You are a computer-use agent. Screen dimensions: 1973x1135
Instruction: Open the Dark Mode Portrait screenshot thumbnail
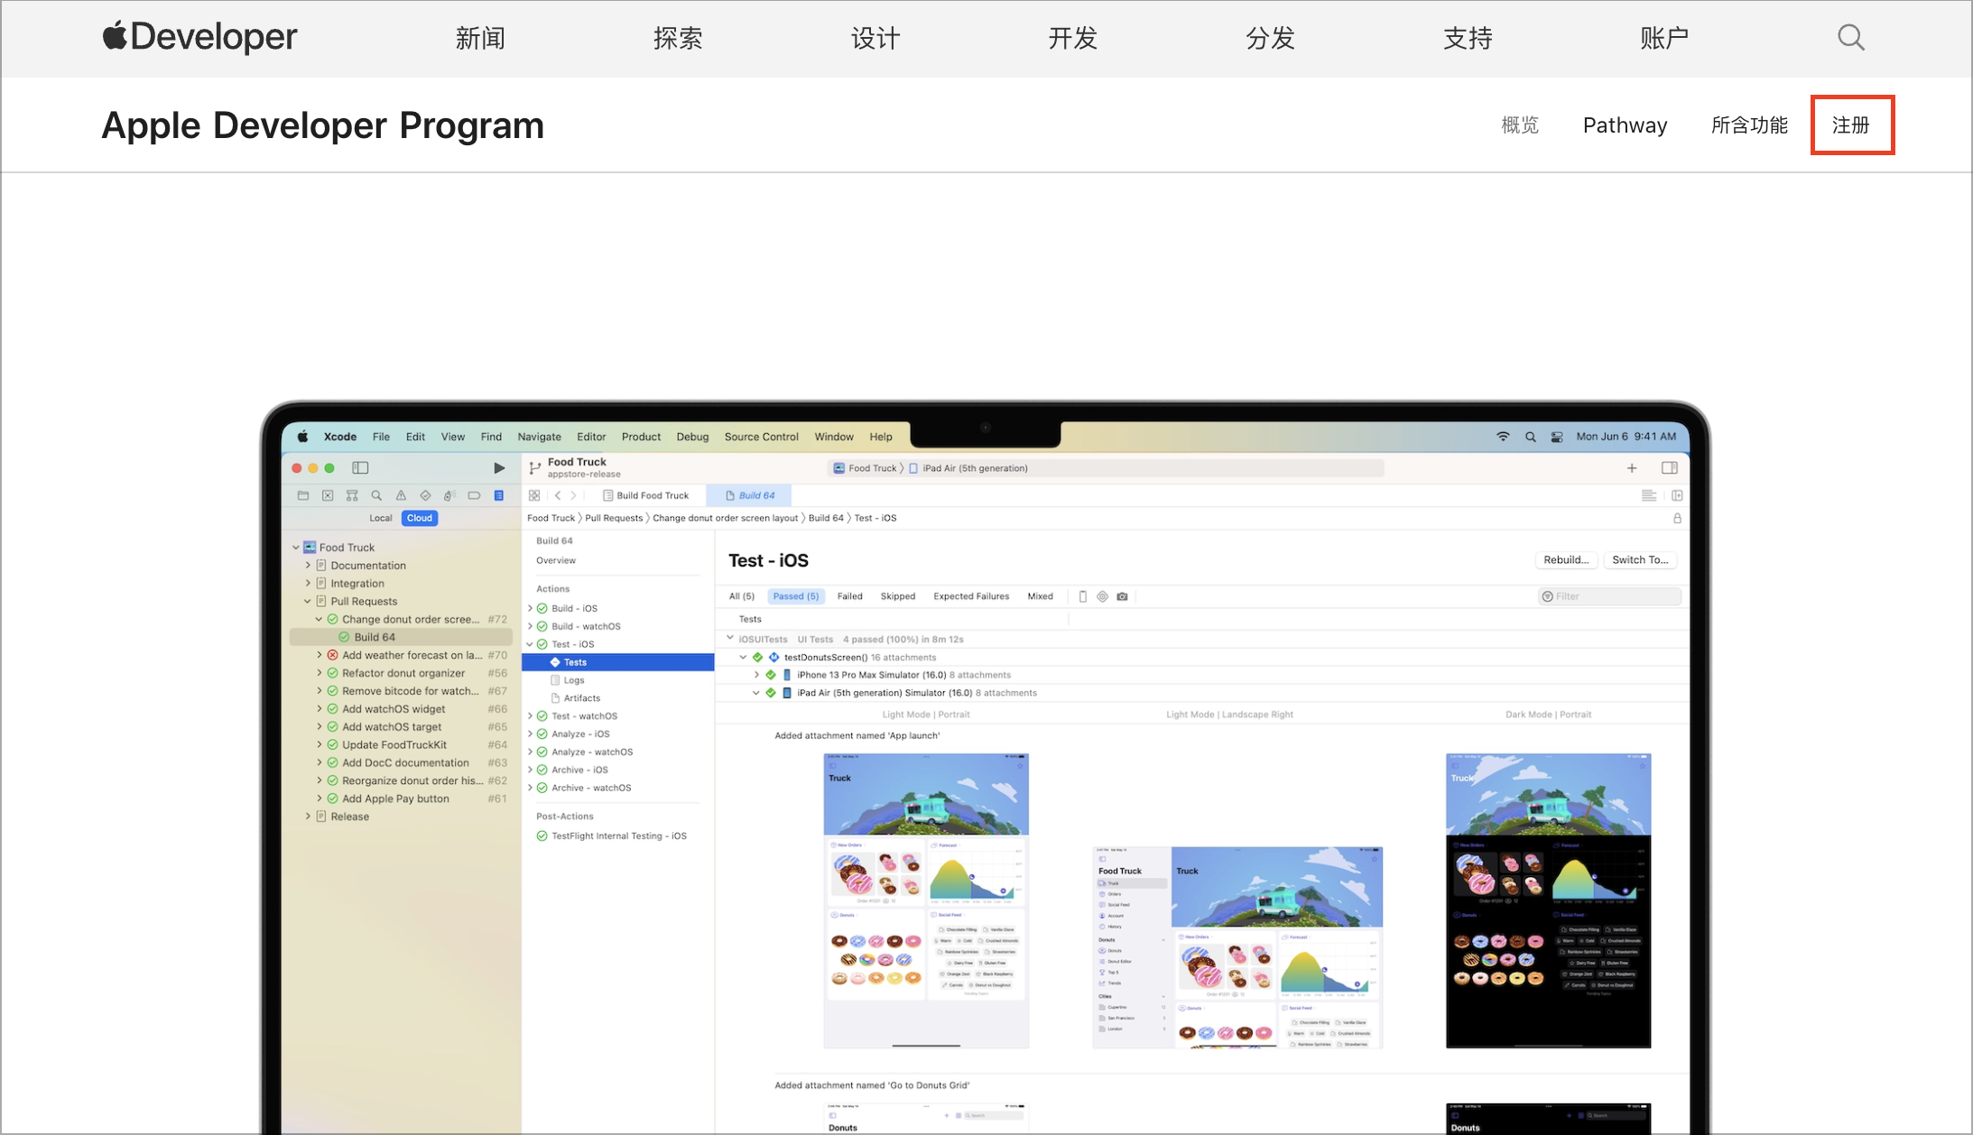(1548, 900)
